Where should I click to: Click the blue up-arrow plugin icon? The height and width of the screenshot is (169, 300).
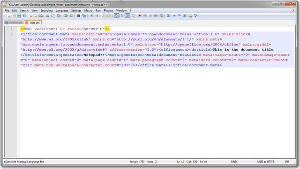[x=174, y=16]
